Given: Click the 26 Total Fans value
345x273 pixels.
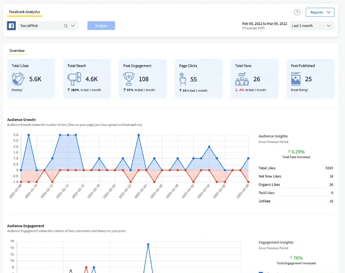Looking at the screenshot, I should click(257, 79).
